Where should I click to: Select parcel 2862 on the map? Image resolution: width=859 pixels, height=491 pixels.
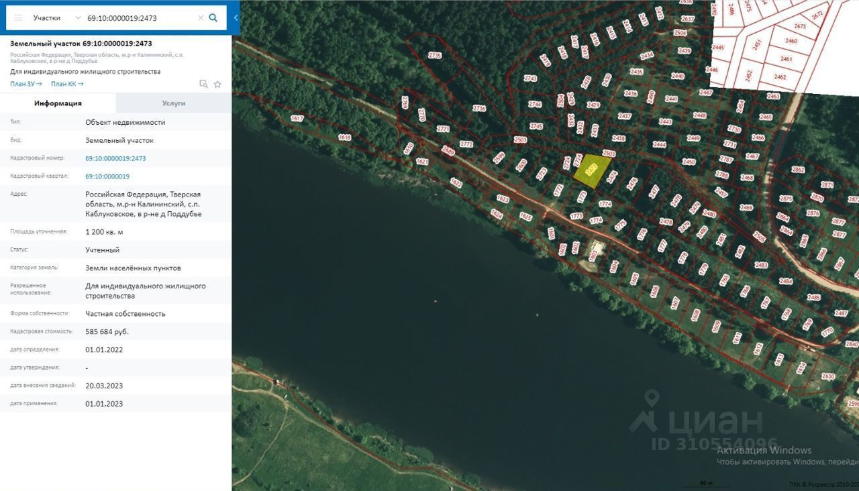(x=798, y=170)
